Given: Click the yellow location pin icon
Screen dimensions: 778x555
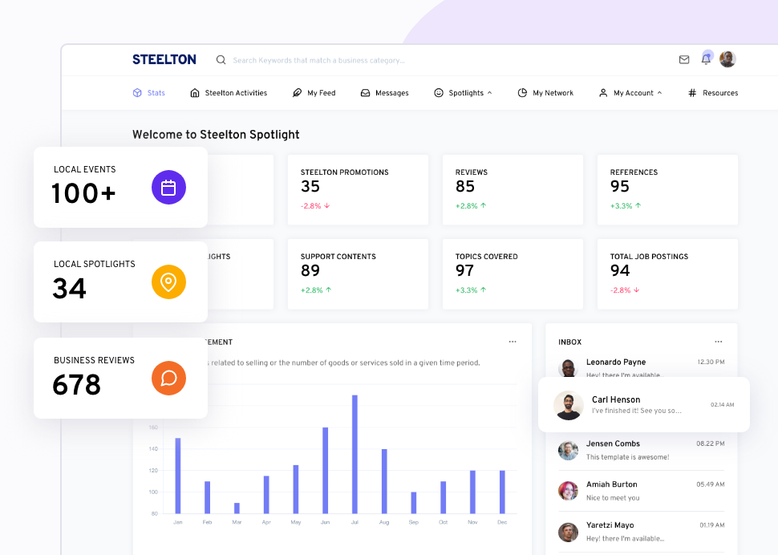Looking at the screenshot, I should pos(168,282).
